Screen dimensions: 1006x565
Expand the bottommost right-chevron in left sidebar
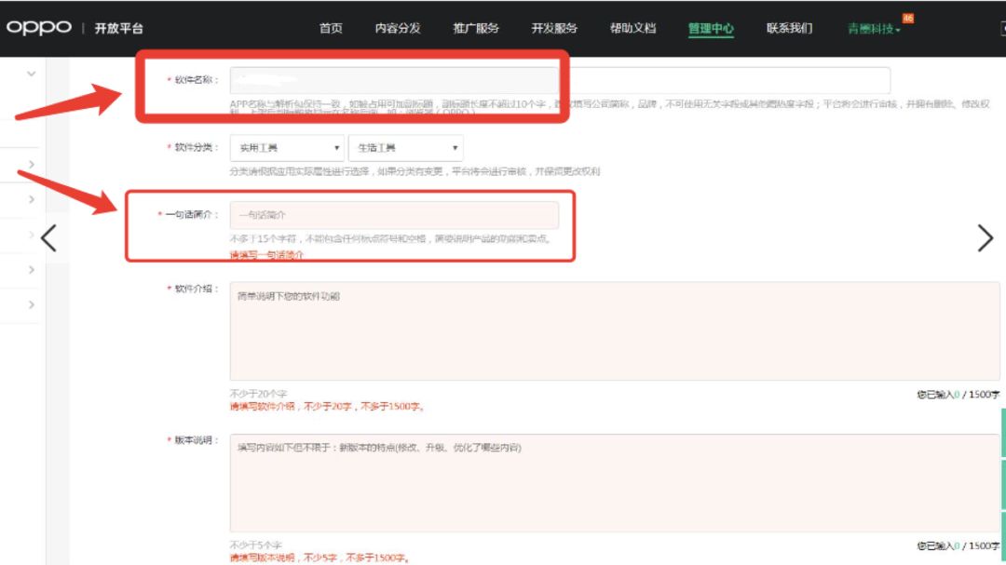pos(32,305)
